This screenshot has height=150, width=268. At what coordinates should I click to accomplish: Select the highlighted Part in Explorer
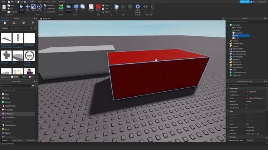240,35
